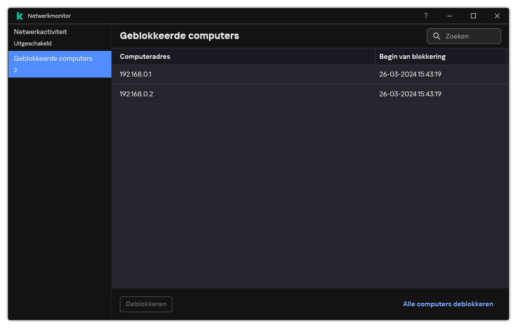The height and width of the screenshot is (328, 517).
Task: Click the Kaspersky logo icon
Action: 19,15
